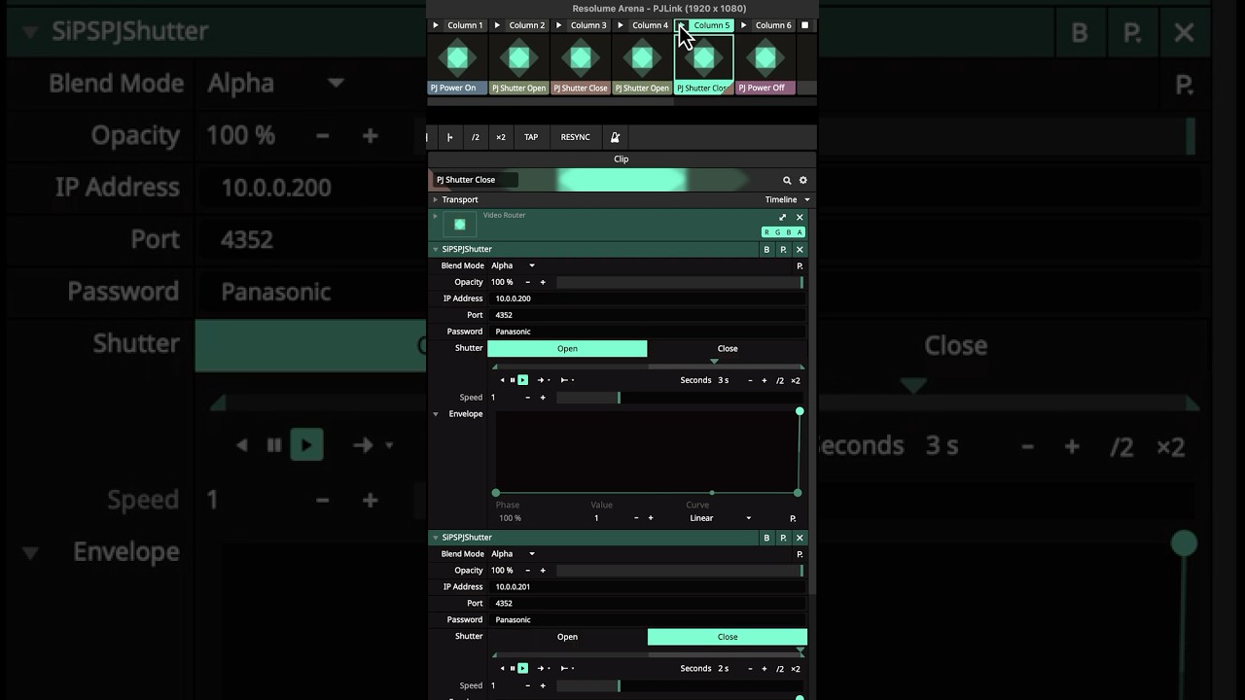Set Shutter to Close on 10.0.0.200 effect
Viewport: 1245px width, 700px height.
[728, 348]
